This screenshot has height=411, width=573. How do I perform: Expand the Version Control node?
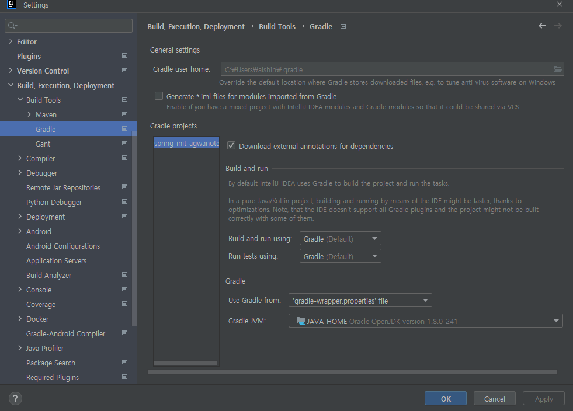11,71
